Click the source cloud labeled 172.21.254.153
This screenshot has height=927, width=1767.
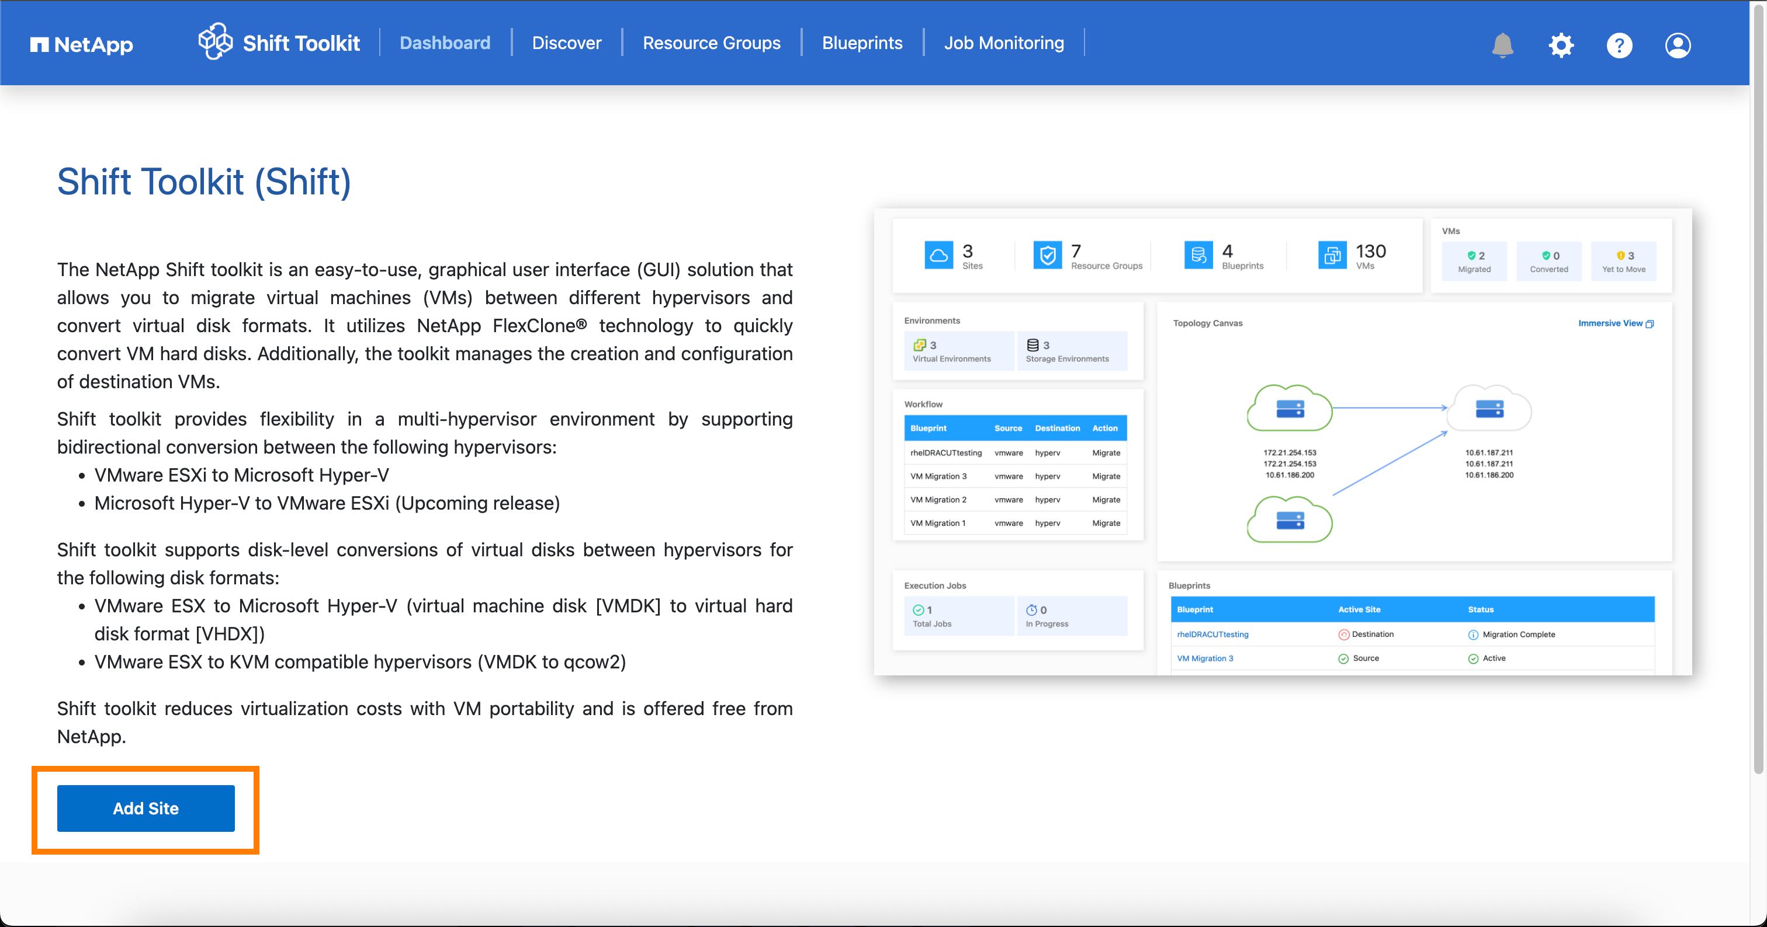click(x=1290, y=409)
